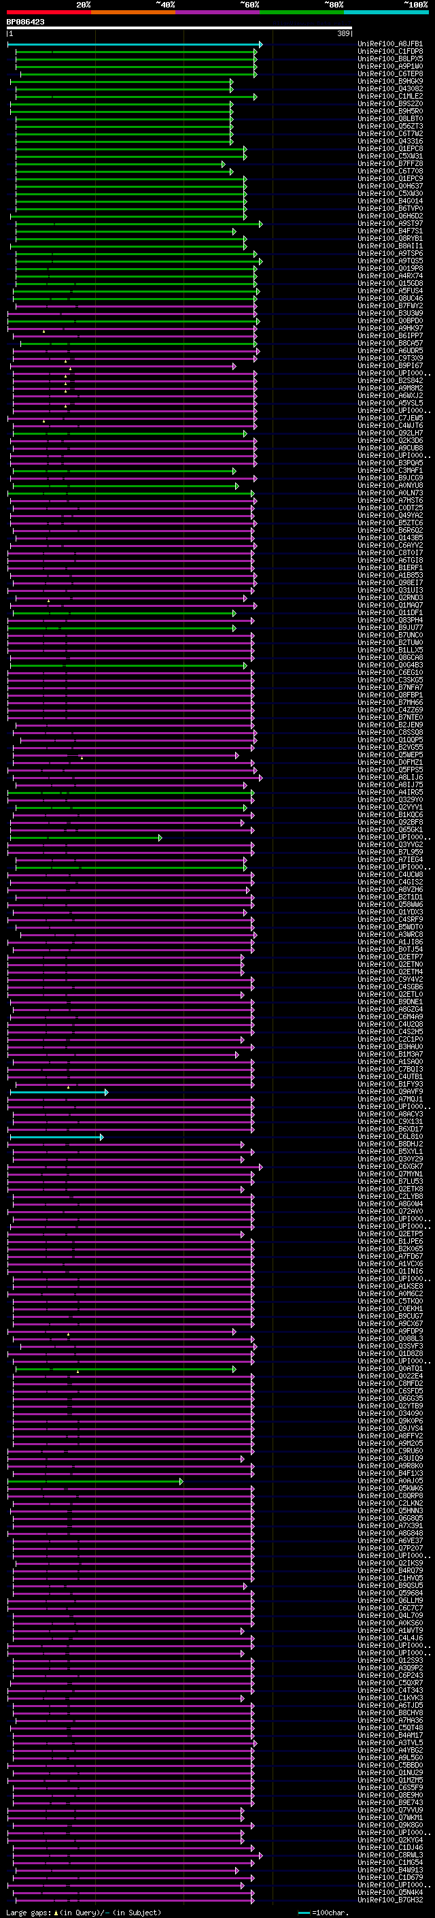The height and width of the screenshot is (1918, 435).
Task: Select subject label UniRef100_A9M8M2
Action: [389, 388]
